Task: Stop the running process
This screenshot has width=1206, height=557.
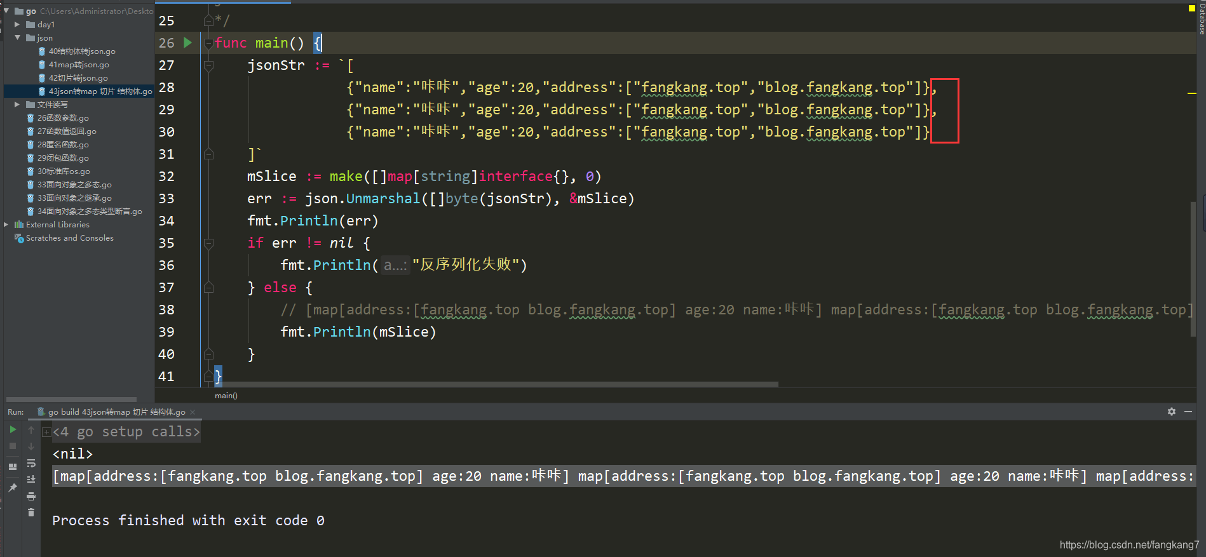Action: [x=13, y=446]
